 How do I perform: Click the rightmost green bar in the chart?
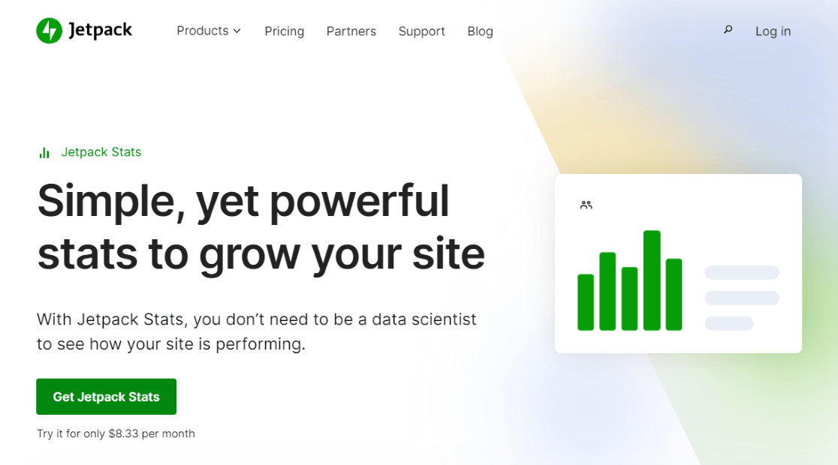click(674, 294)
